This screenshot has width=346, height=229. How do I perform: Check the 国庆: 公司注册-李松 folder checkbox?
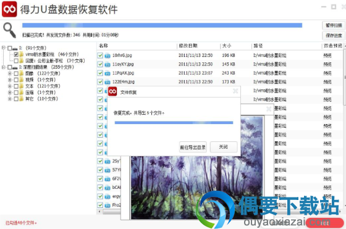pos(16,60)
